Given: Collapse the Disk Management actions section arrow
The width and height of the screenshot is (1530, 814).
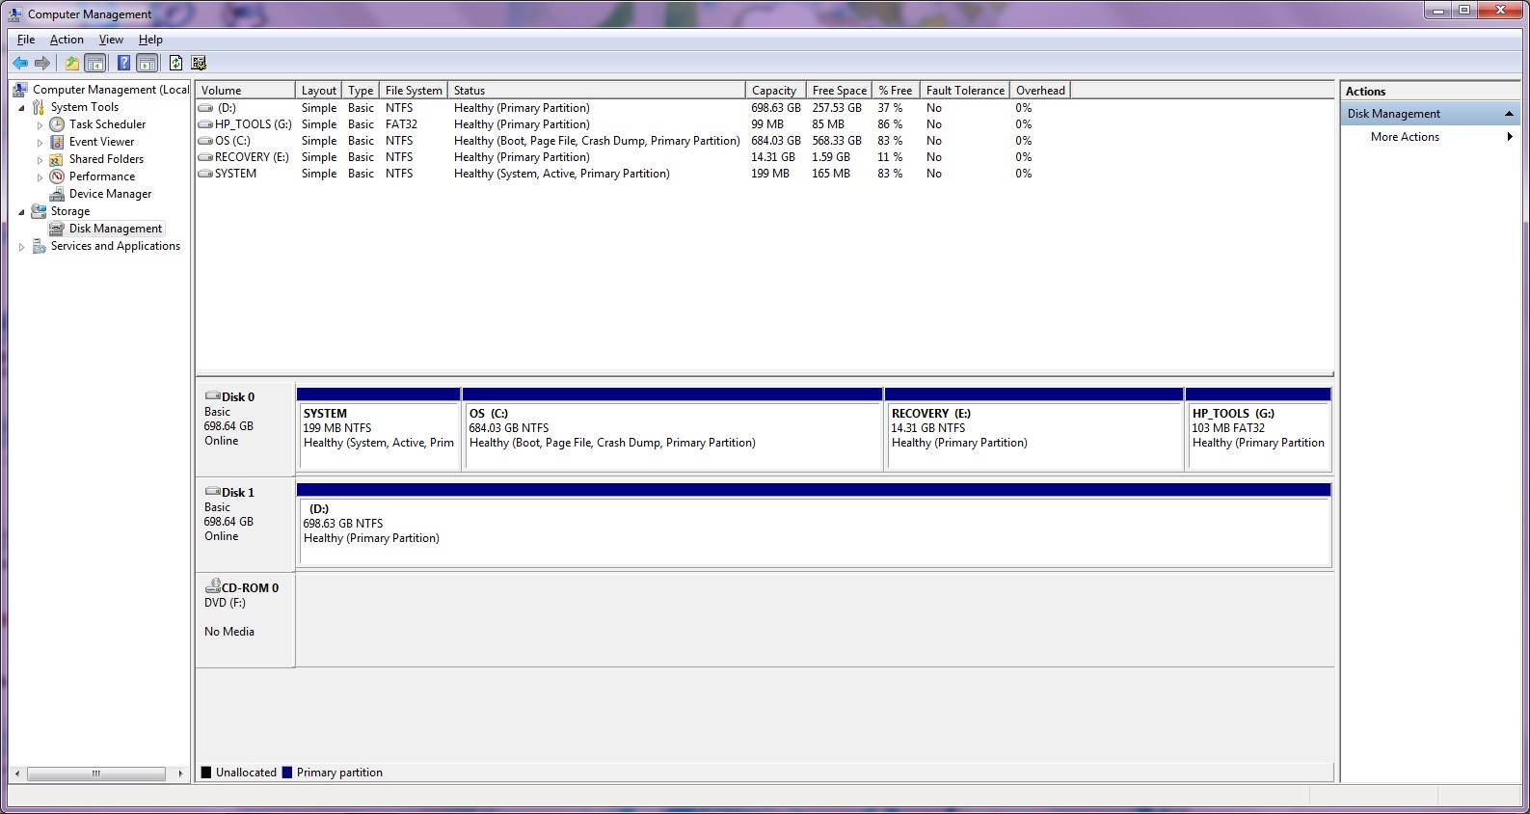Looking at the screenshot, I should pyautogui.click(x=1509, y=114).
